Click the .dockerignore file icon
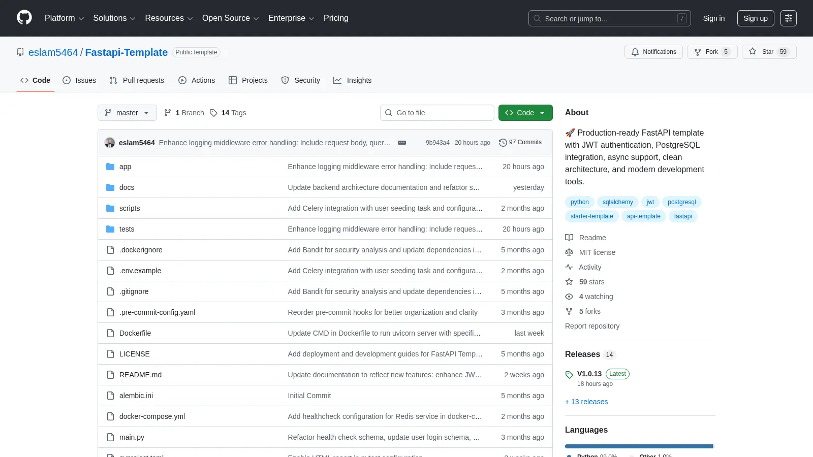Image resolution: width=813 pixels, height=457 pixels. [x=110, y=250]
